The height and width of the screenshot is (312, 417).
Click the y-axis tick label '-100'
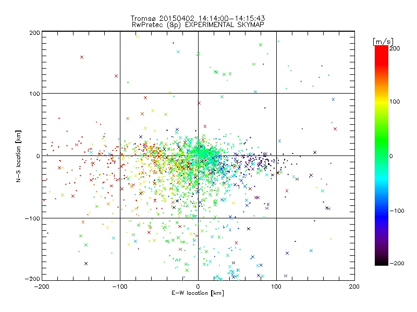coord(32,218)
